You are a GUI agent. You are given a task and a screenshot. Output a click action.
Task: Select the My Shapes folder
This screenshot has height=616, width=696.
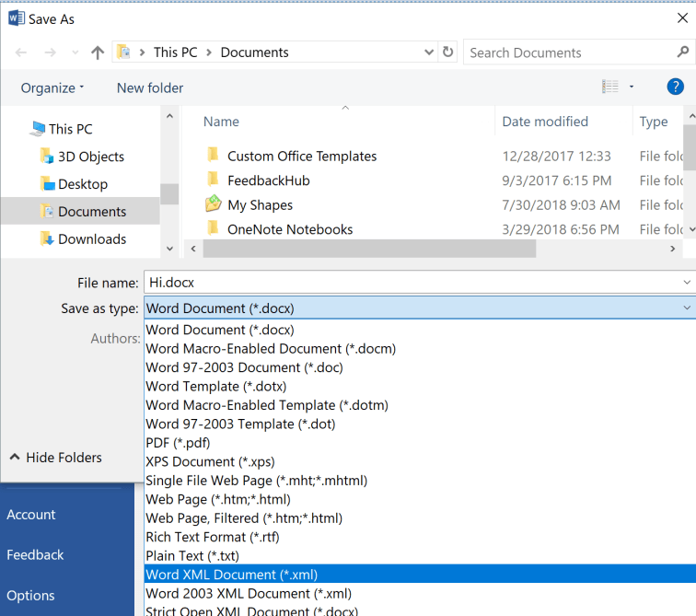tap(261, 205)
